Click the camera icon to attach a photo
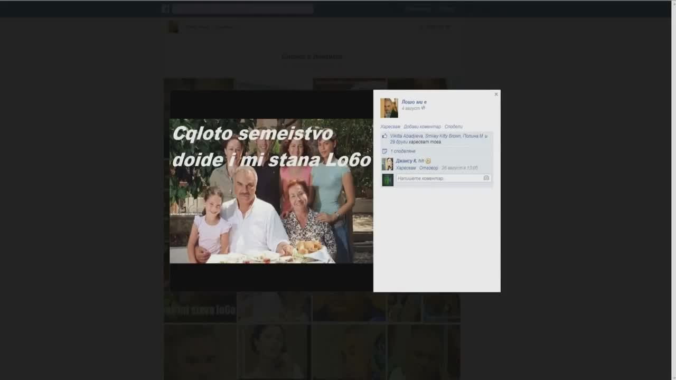The width and height of the screenshot is (676, 380). coord(486,178)
